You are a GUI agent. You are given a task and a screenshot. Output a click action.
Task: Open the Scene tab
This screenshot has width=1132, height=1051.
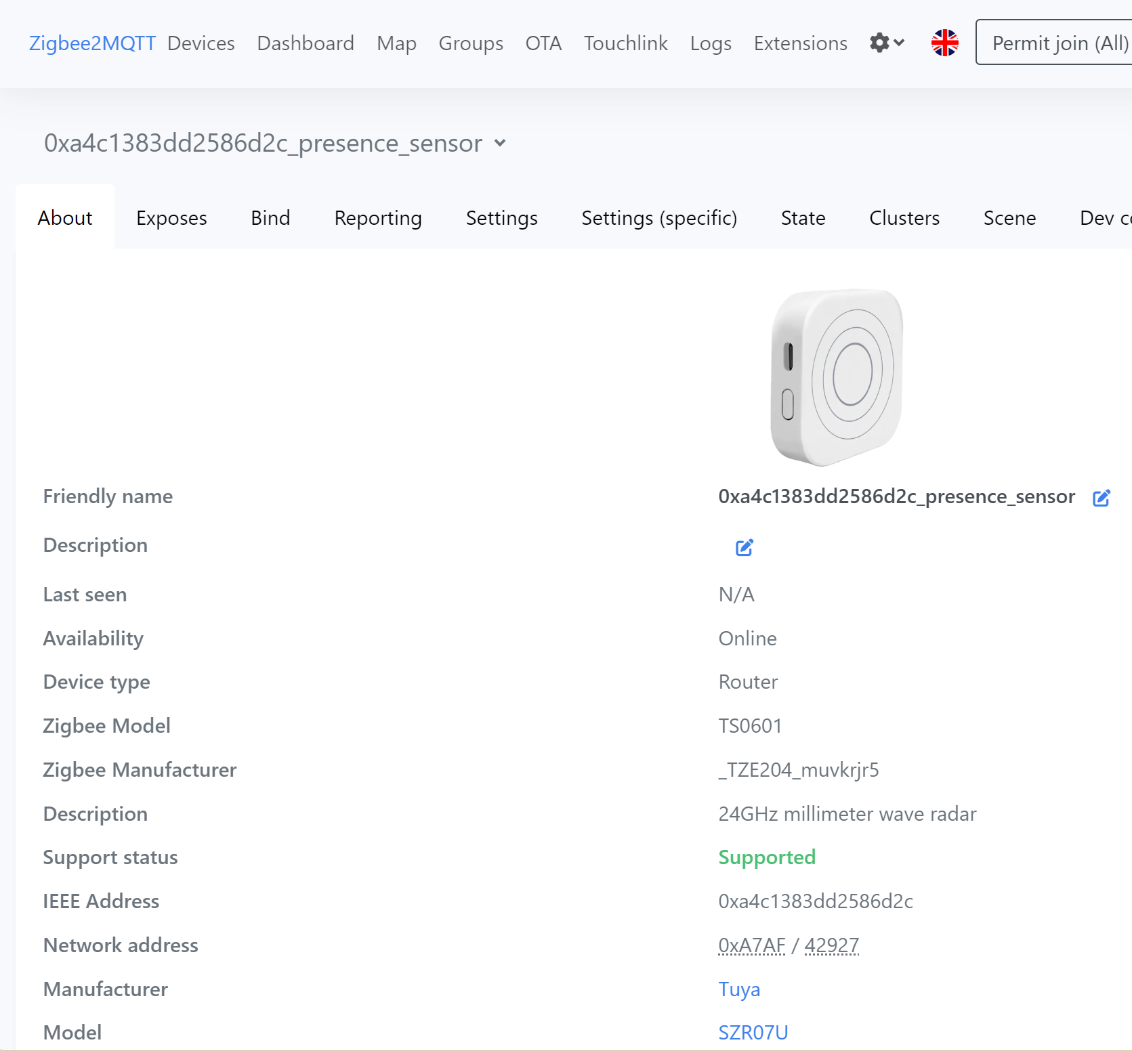click(1009, 217)
